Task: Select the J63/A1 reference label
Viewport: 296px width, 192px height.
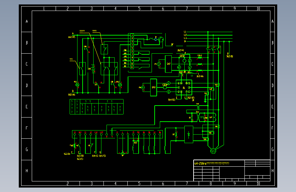Action: click(x=67, y=154)
